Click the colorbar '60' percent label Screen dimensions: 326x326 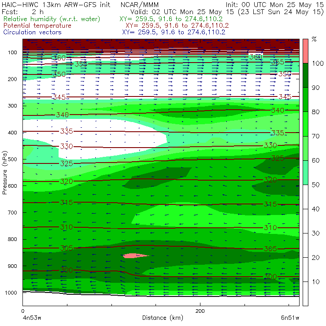315,160
